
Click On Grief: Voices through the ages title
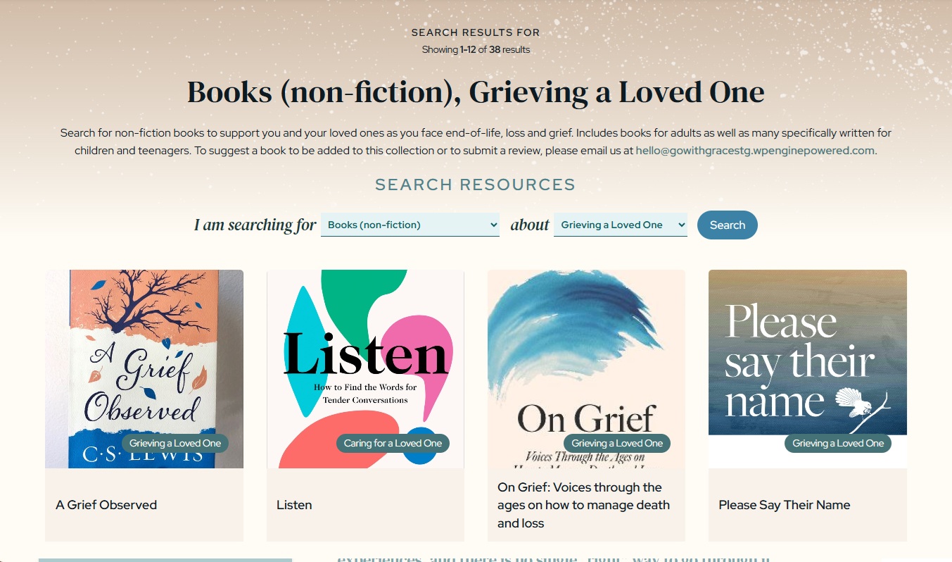pyautogui.click(x=583, y=505)
